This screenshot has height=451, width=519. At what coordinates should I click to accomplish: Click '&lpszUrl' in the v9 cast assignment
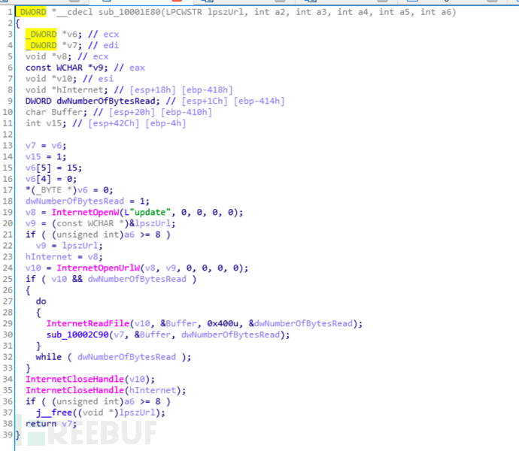pyautogui.click(x=150, y=224)
